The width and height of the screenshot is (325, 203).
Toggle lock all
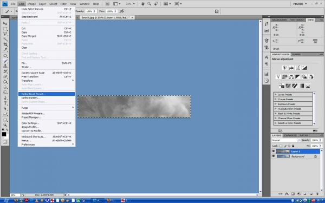(x=293, y=146)
